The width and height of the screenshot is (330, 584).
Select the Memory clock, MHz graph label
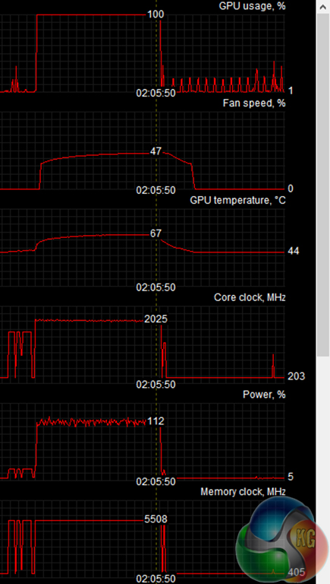tap(243, 492)
